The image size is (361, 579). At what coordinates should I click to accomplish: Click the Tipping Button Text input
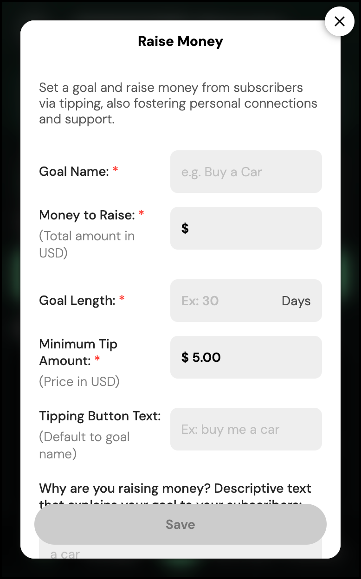(246, 429)
